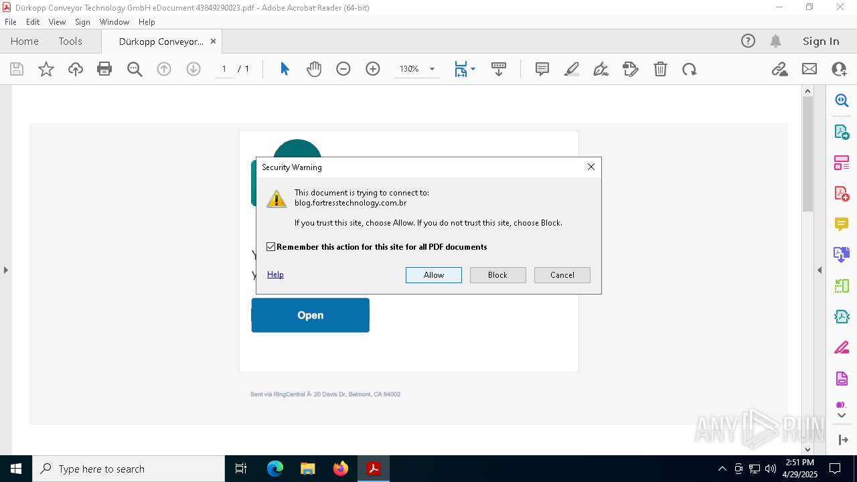Click the scrolling mode icon

499,69
